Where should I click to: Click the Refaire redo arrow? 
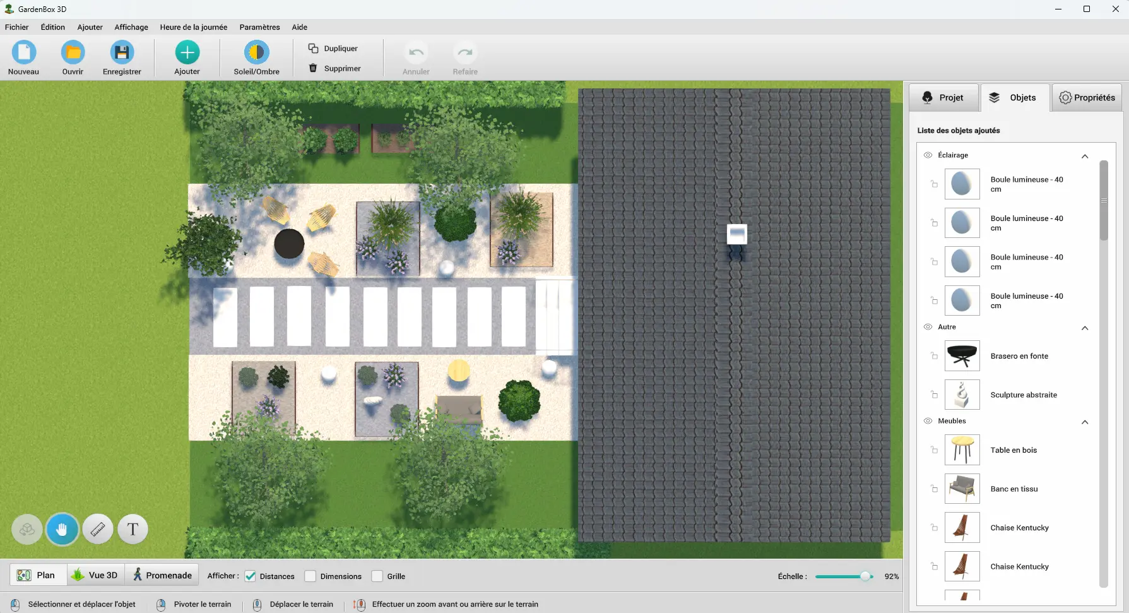[x=465, y=52]
